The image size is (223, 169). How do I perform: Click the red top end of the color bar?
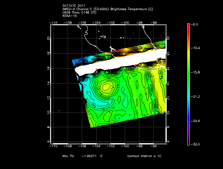[188, 25]
